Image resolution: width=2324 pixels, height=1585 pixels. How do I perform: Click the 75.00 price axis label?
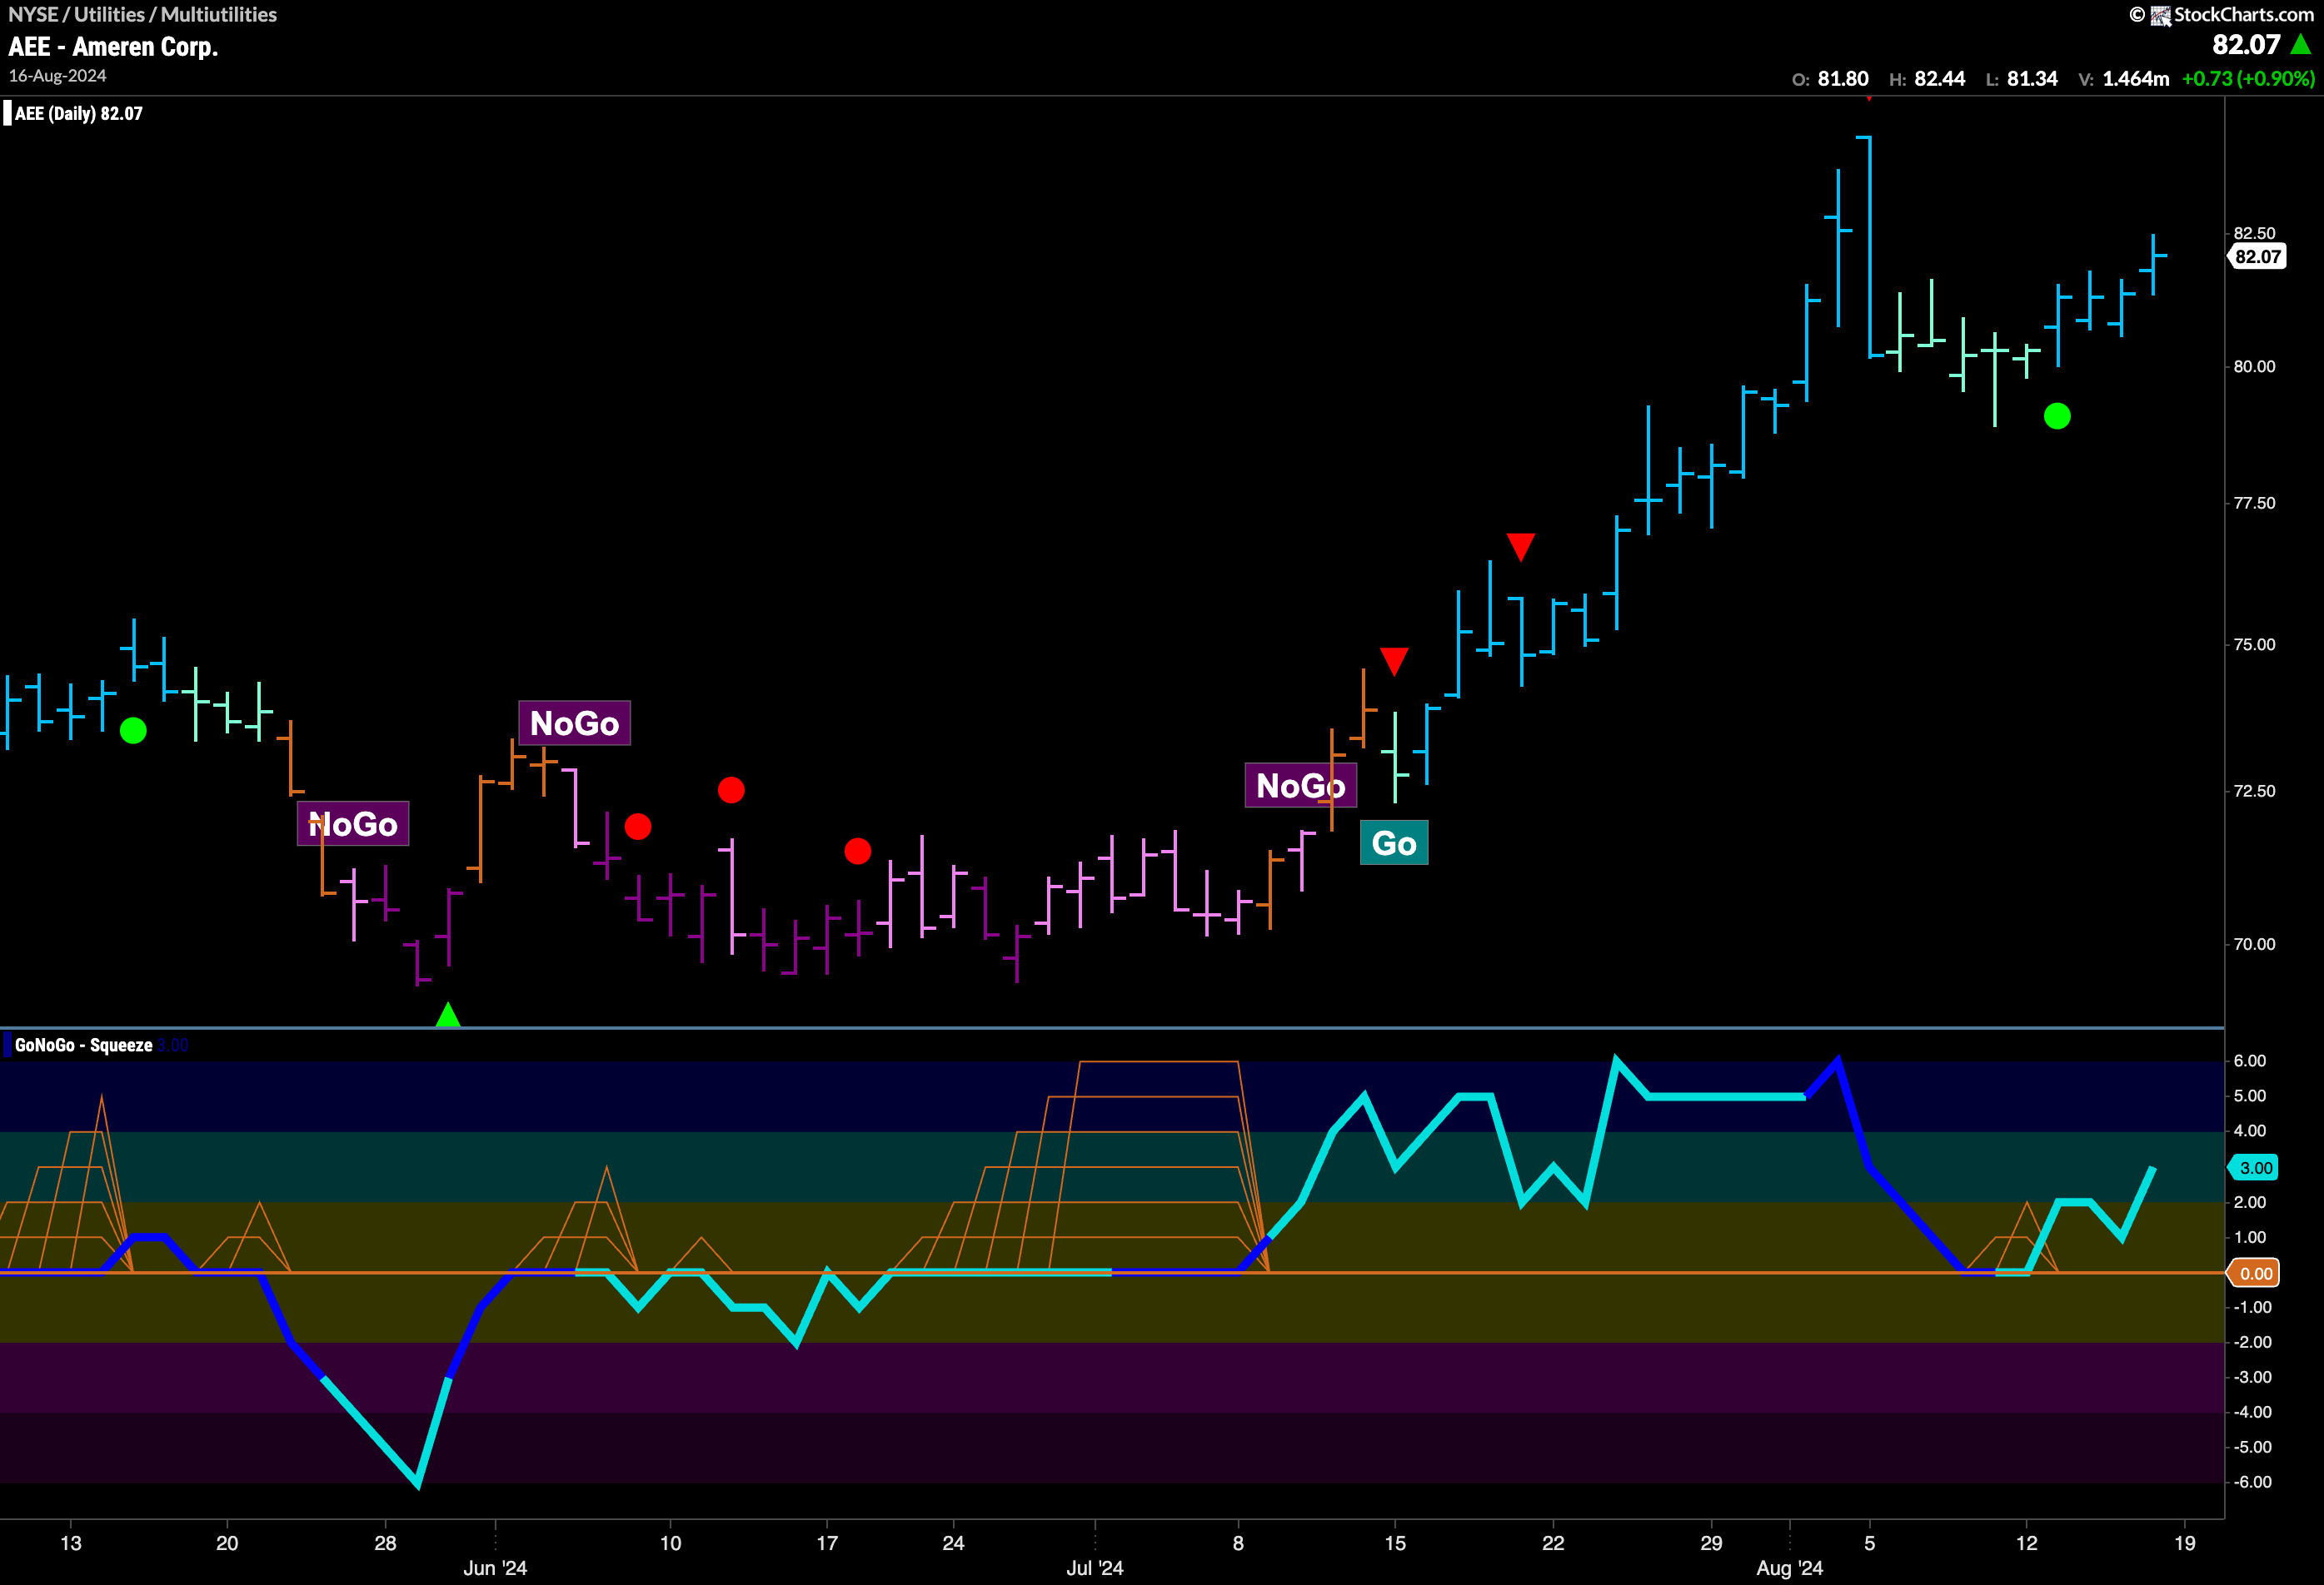tap(2254, 644)
